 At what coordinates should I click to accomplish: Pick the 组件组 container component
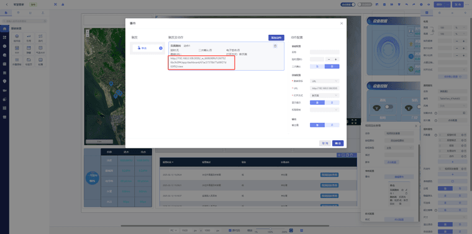[17, 38]
